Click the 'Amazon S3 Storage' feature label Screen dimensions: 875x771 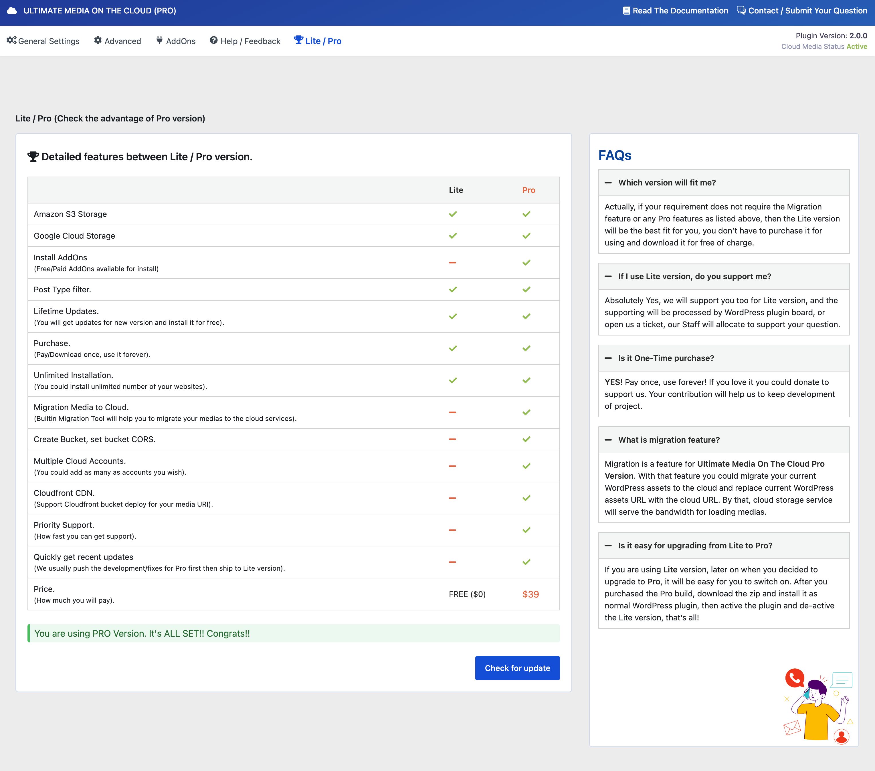pyautogui.click(x=70, y=214)
